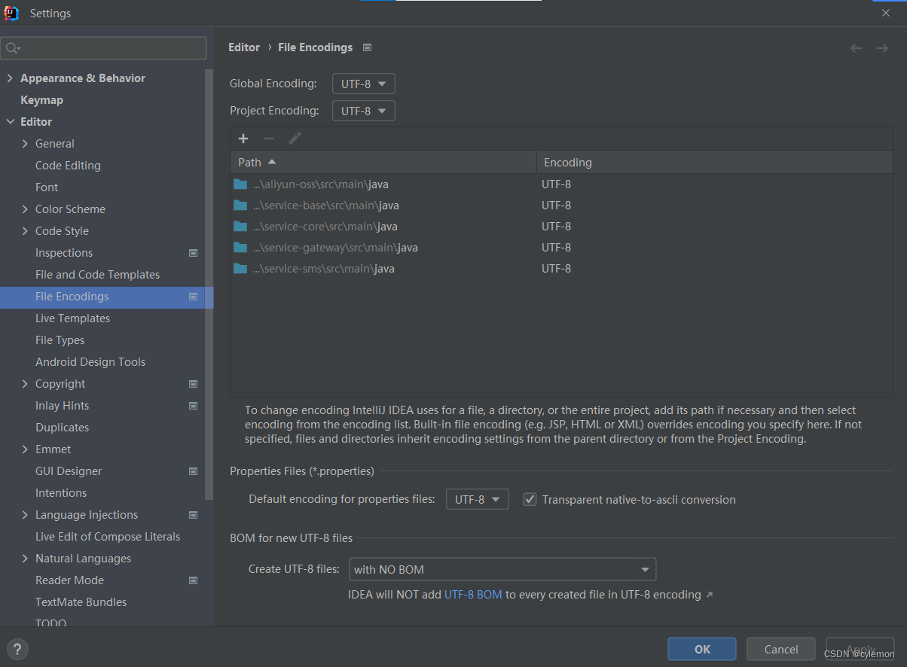This screenshot has height=667, width=907.
Task: Click the Editor breadcrumb
Action: coord(244,47)
